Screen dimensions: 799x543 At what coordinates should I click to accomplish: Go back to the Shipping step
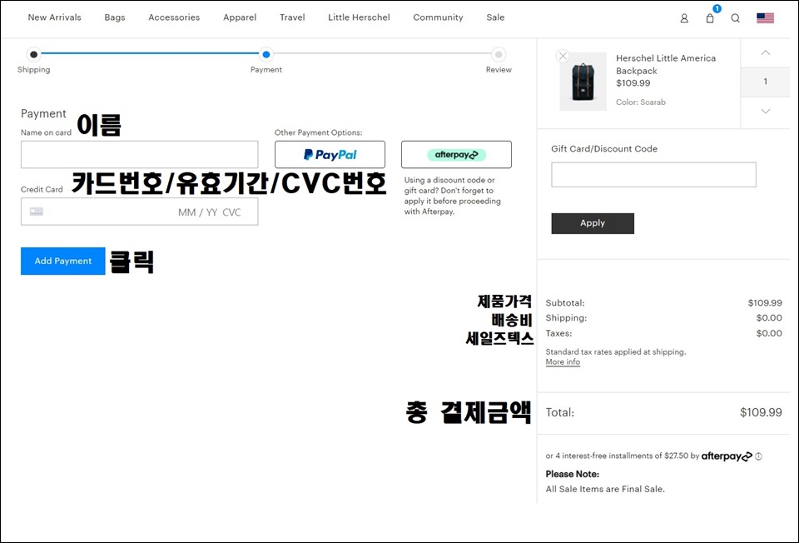coord(33,54)
